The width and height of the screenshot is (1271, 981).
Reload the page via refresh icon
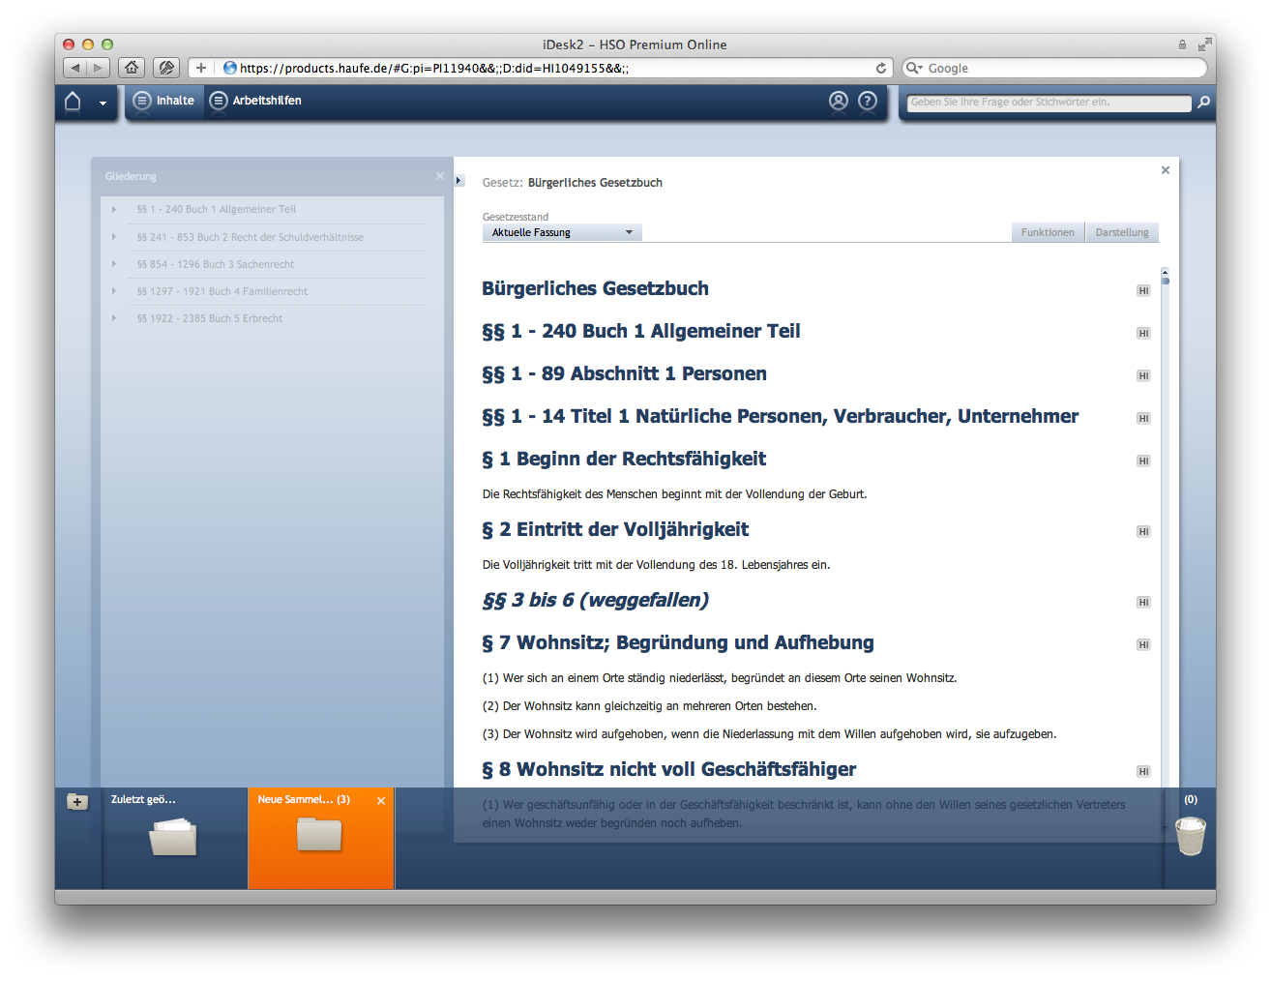click(x=881, y=68)
